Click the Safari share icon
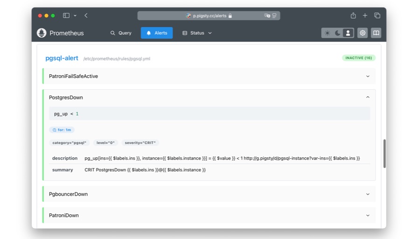The image size is (418, 239). point(353,15)
